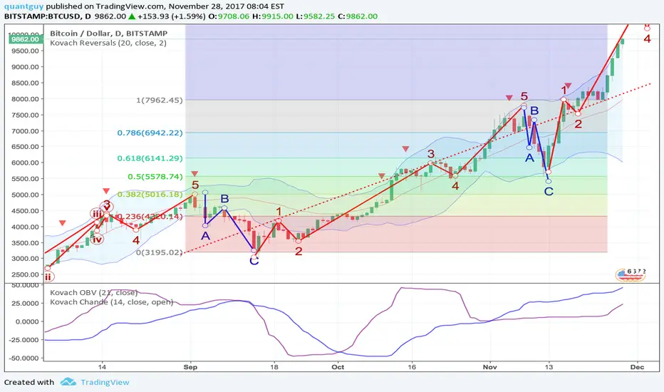This screenshot has height=392, width=664.
Task: Select the 0.5(5578.74) Fibonacci level label
Action: (x=155, y=176)
